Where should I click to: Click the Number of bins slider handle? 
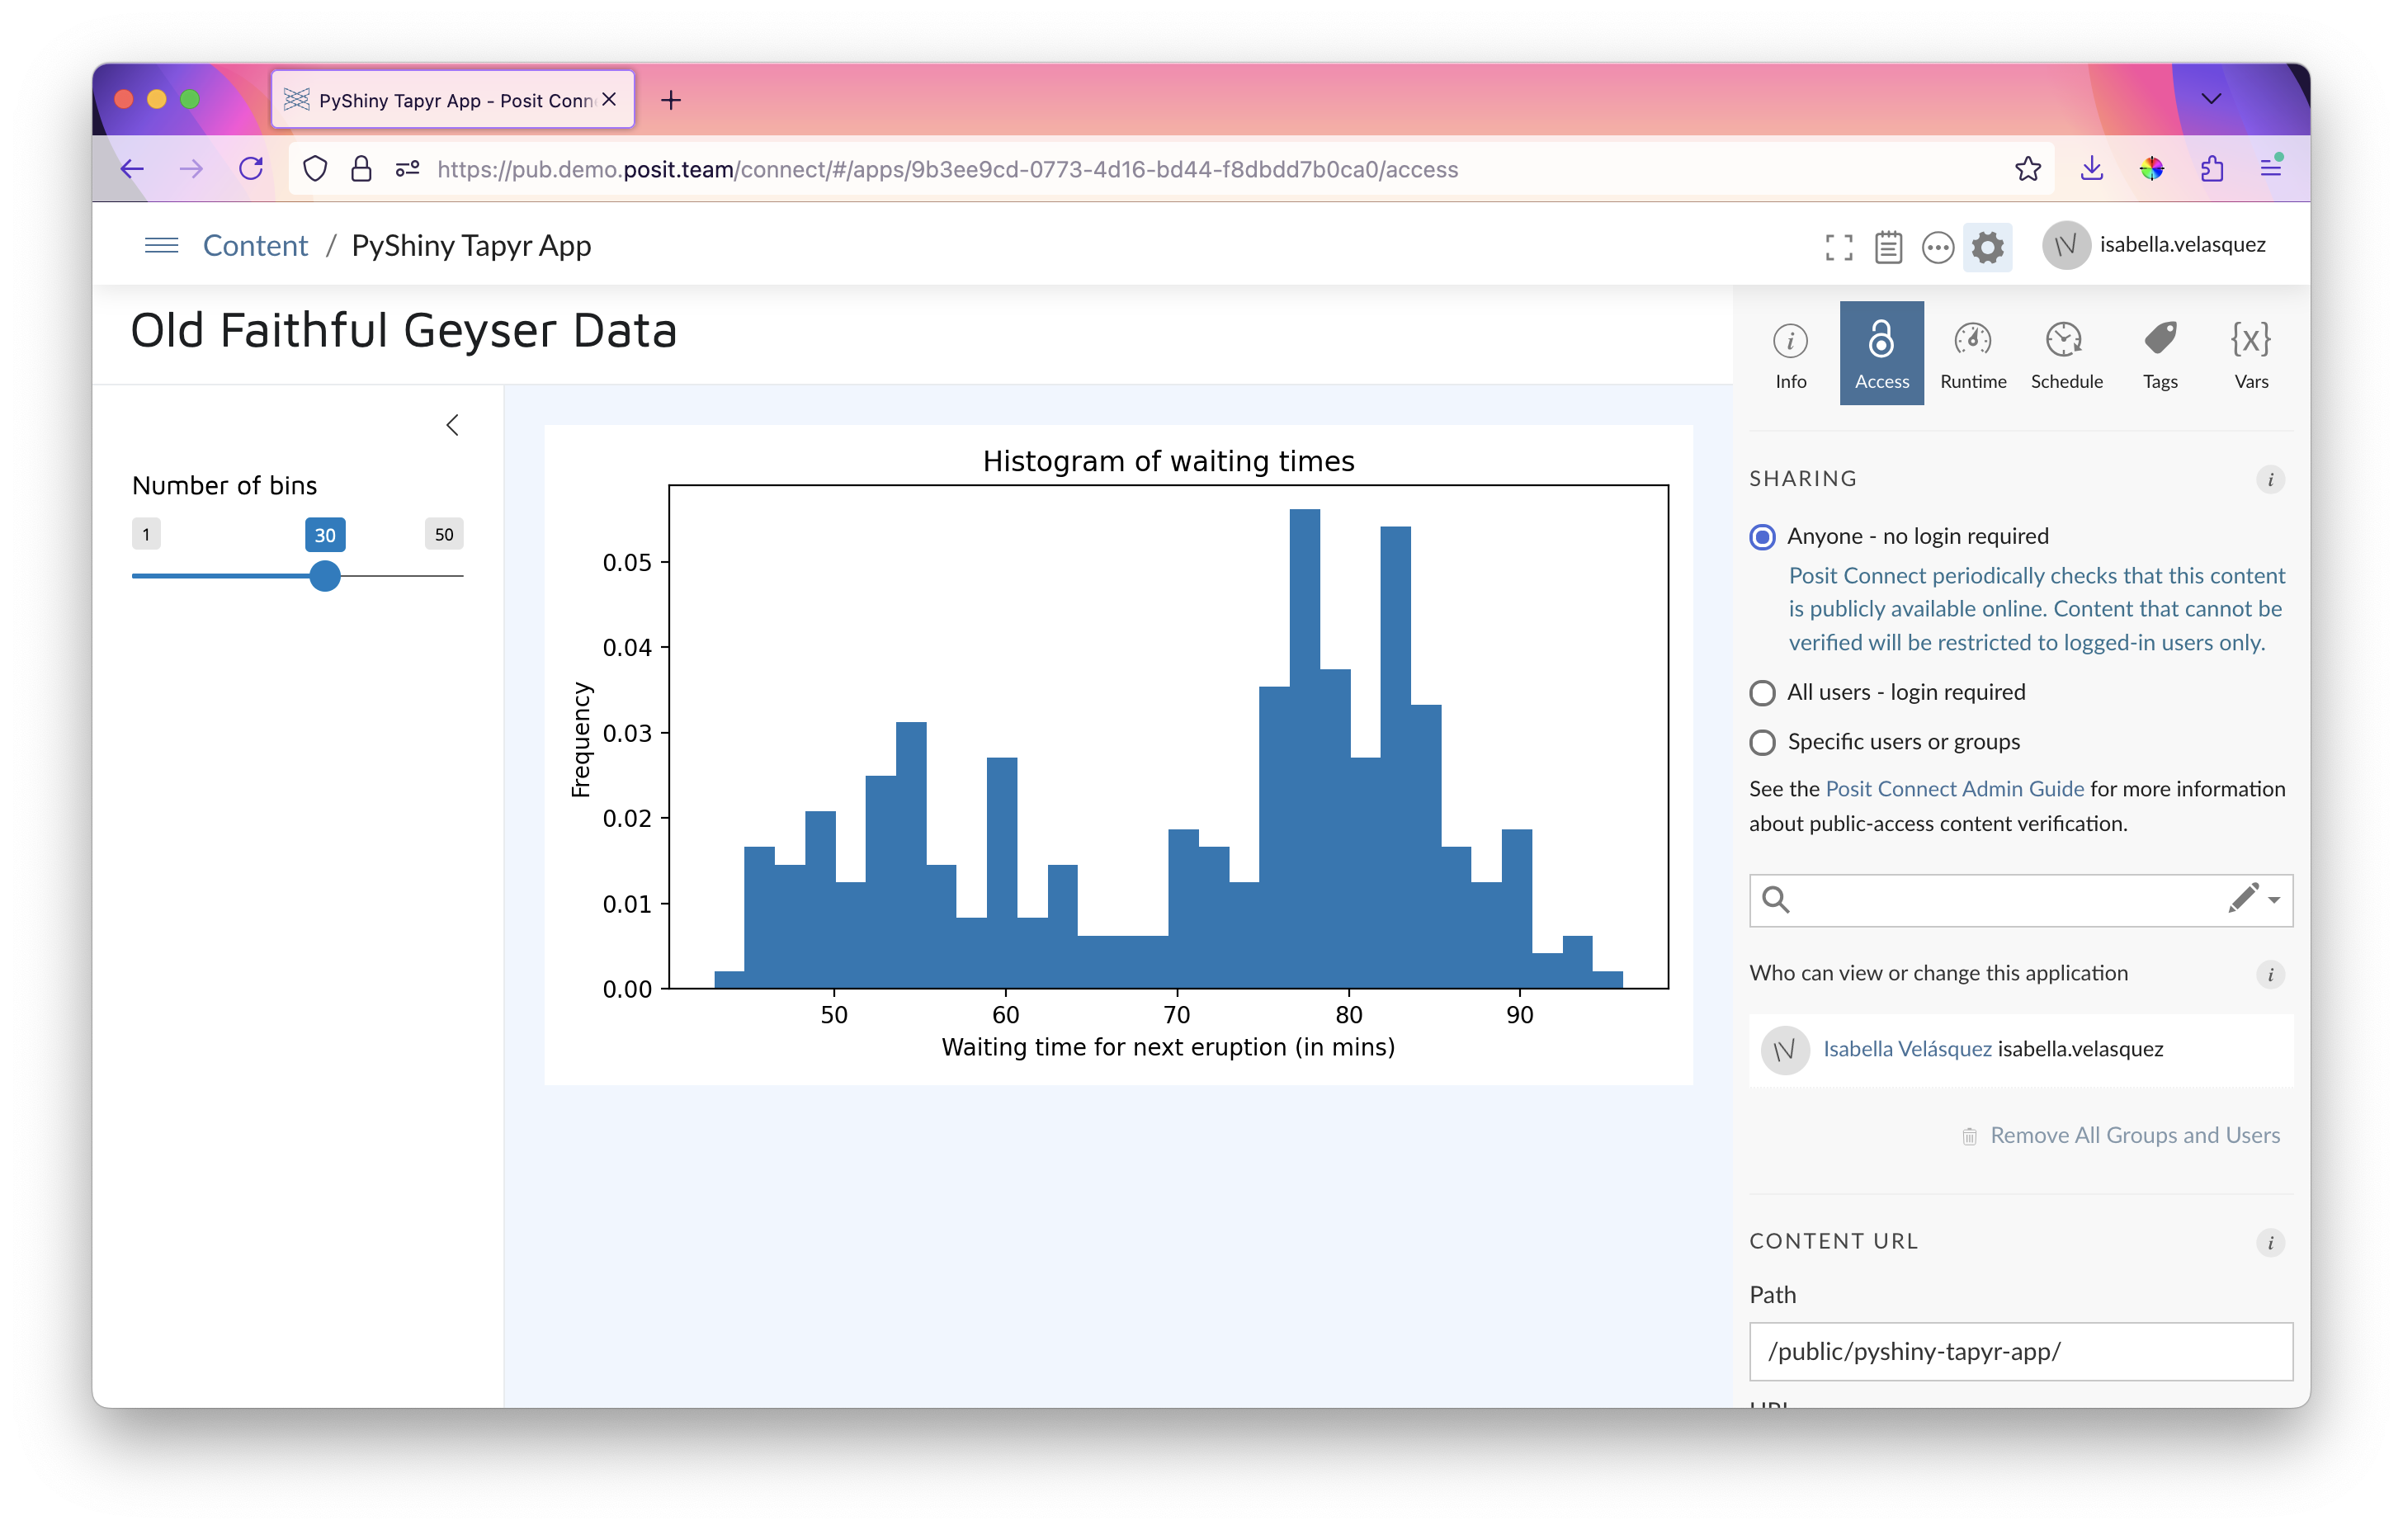click(x=324, y=576)
